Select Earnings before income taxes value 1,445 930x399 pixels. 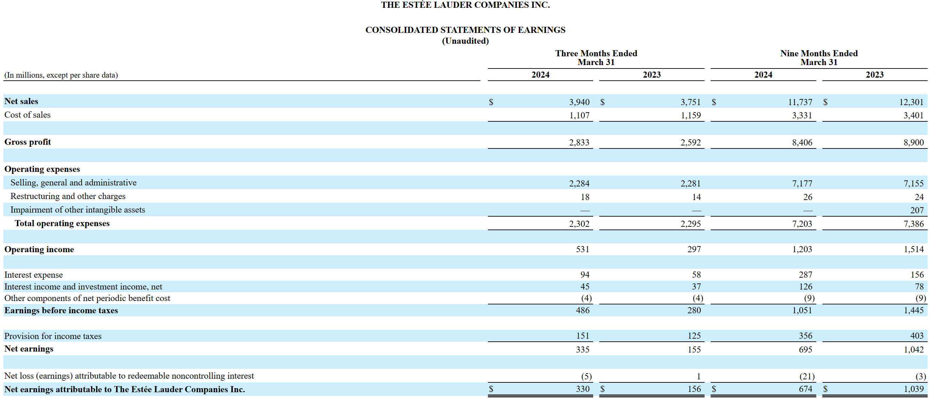[913, 310]
